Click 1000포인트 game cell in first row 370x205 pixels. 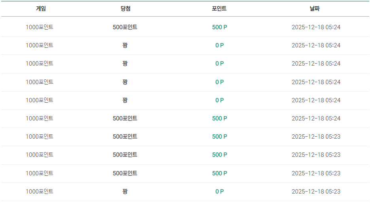point(40,27)
